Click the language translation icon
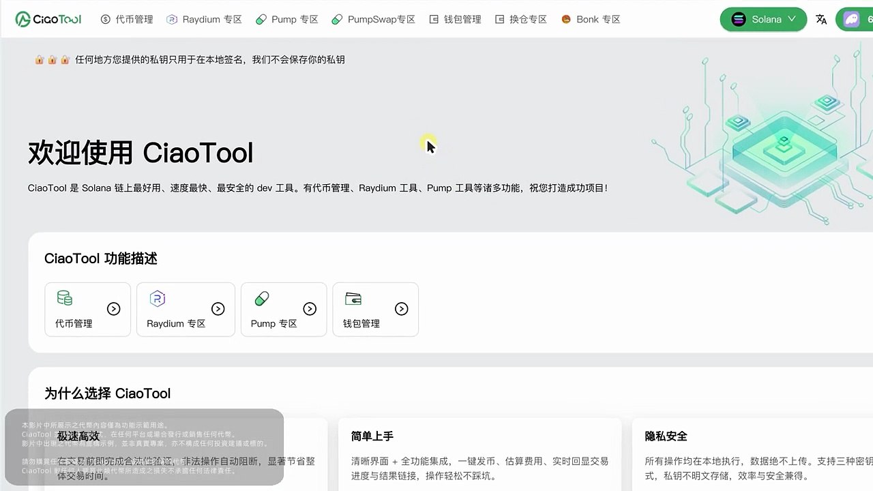 (x=821, y=20)
